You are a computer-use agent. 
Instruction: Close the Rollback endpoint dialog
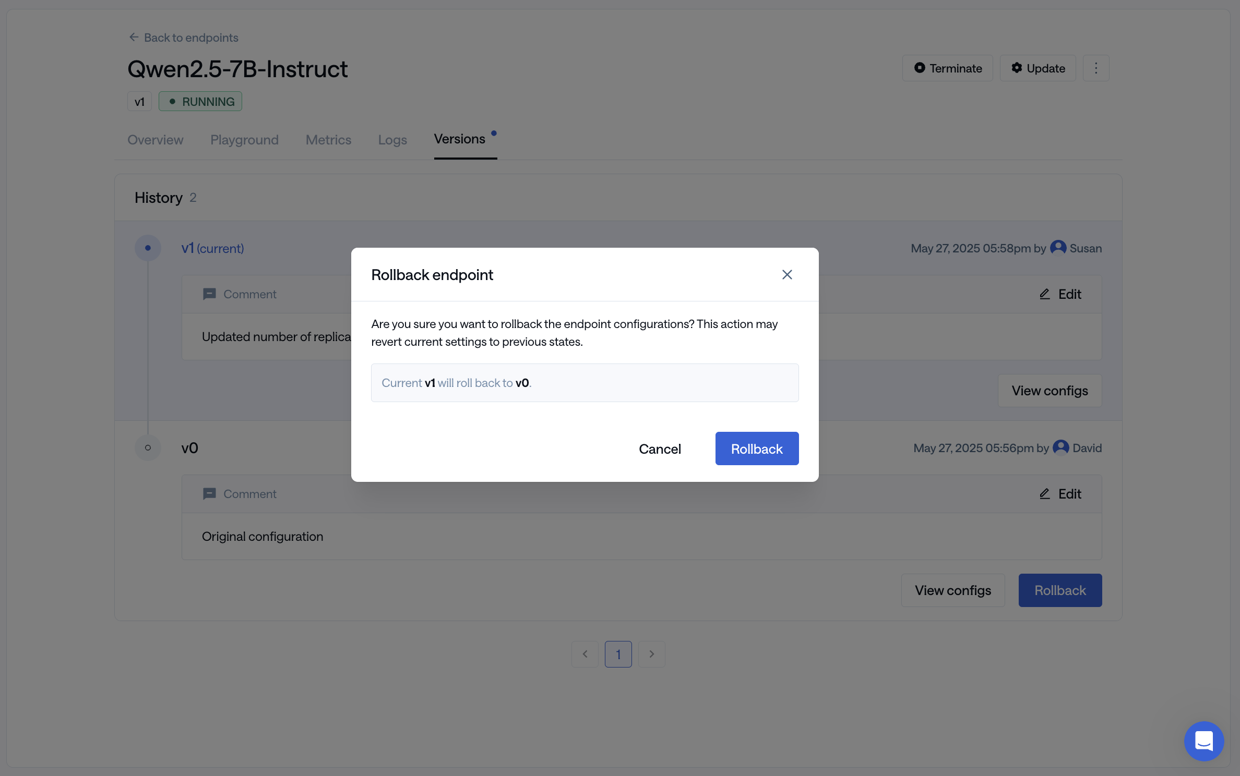[787, 274]
